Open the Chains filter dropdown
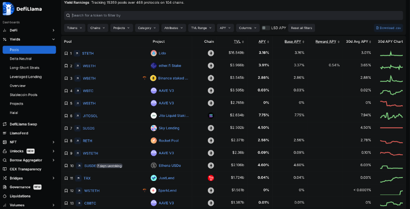 coord(98,28)
